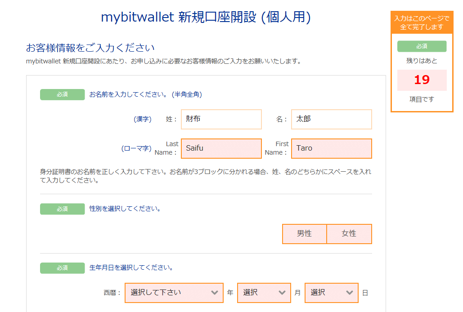This screenshot has height=312, width=463.
Task: Open the birth month dropdown before 月
Action: [x=264, y=293]
